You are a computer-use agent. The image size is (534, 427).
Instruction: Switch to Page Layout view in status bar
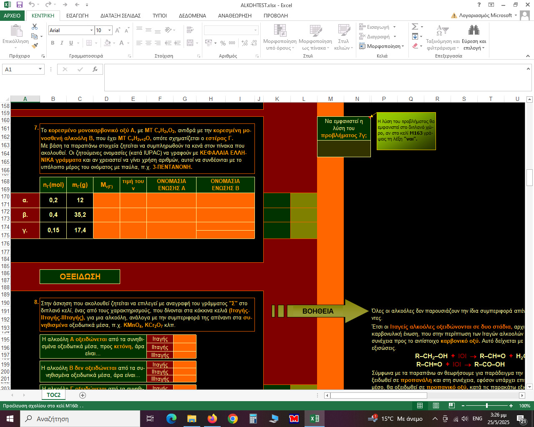tap(436, 406)
